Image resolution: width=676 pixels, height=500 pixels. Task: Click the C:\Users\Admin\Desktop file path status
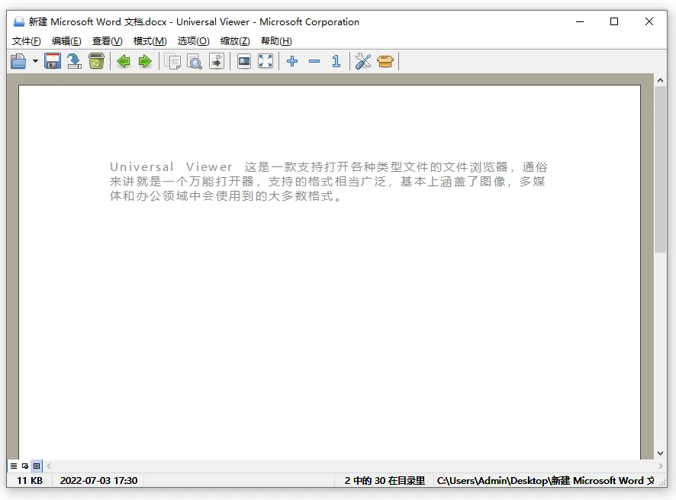tap(546, 481)
